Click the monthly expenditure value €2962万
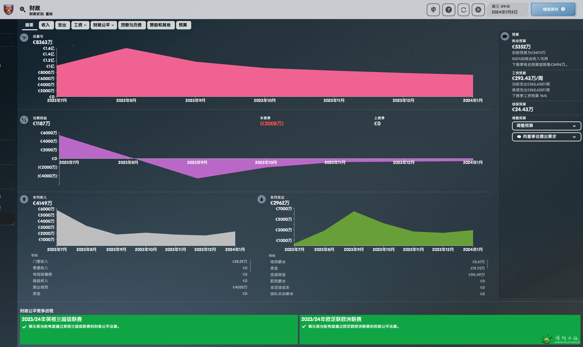The image size is (583, 347). [x=280, y=203]
